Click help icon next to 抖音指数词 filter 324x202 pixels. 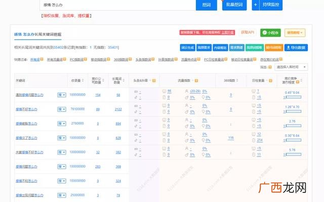coord(176,59)
